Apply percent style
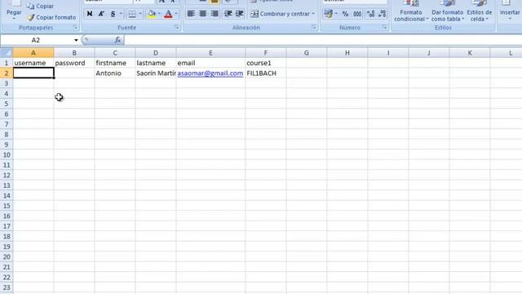The image size is (522, 294). (345, 14)
